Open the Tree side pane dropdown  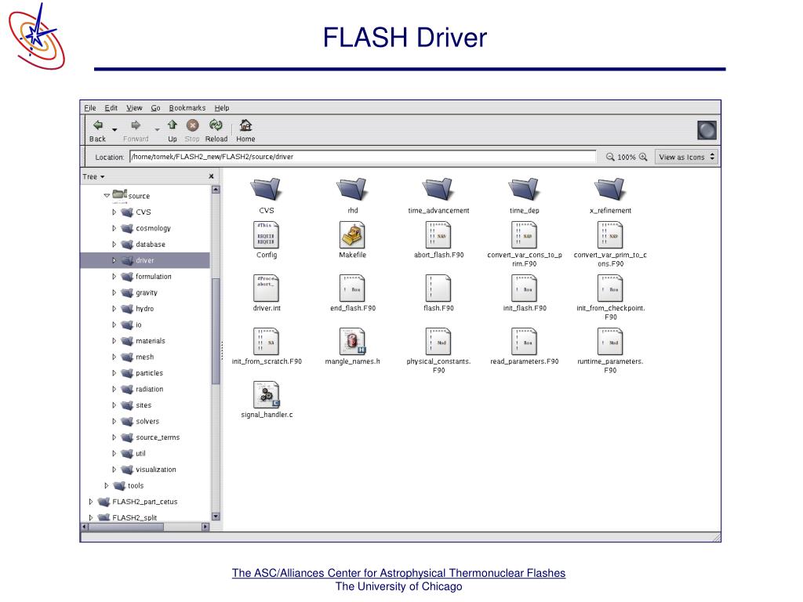click(x=94, y=176)
